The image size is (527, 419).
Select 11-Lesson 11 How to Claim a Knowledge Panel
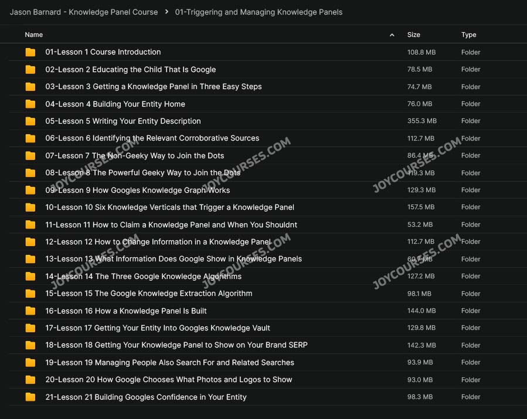point(171,224)
